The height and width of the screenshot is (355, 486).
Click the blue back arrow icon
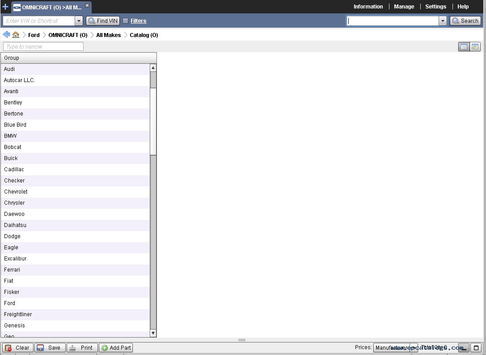tap(6, 35)
